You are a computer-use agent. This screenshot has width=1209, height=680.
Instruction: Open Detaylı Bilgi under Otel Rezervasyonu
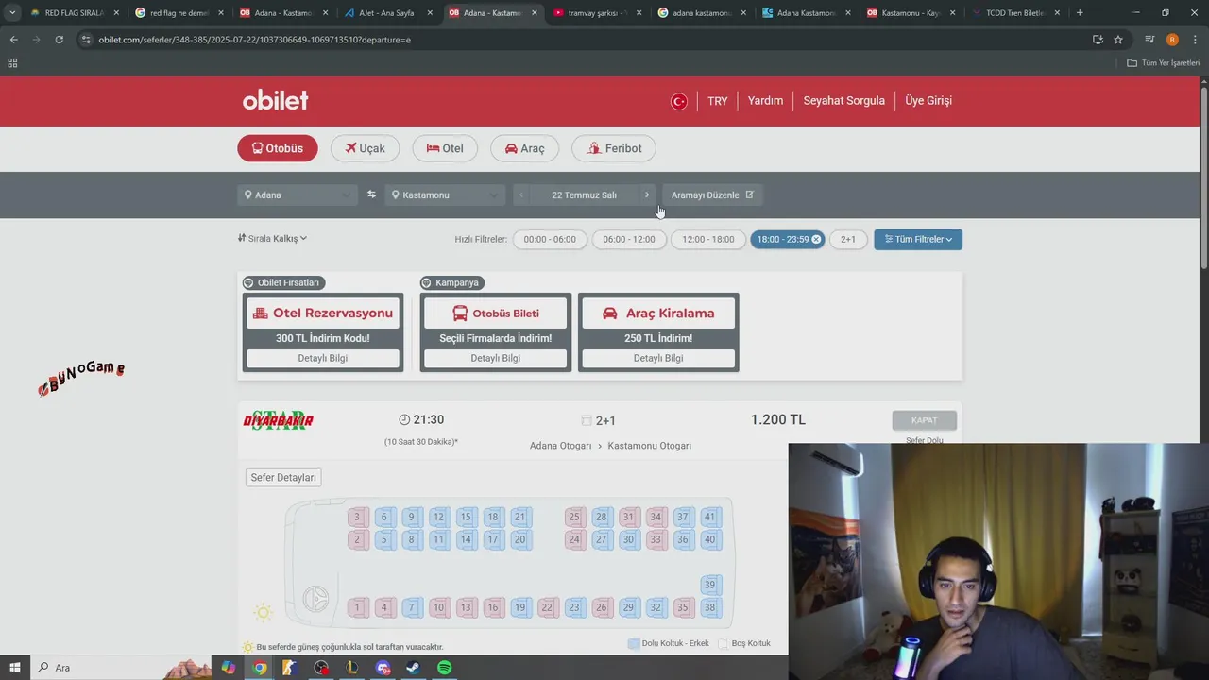click(323, 358)
